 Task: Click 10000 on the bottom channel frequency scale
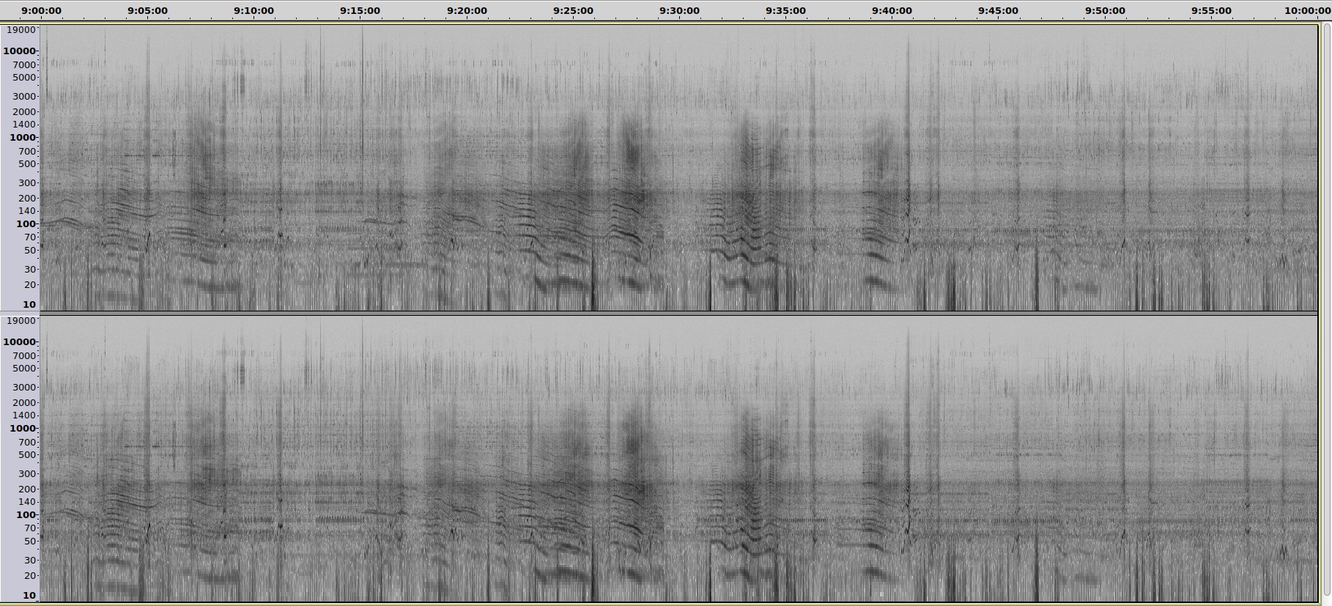[20, 342]
